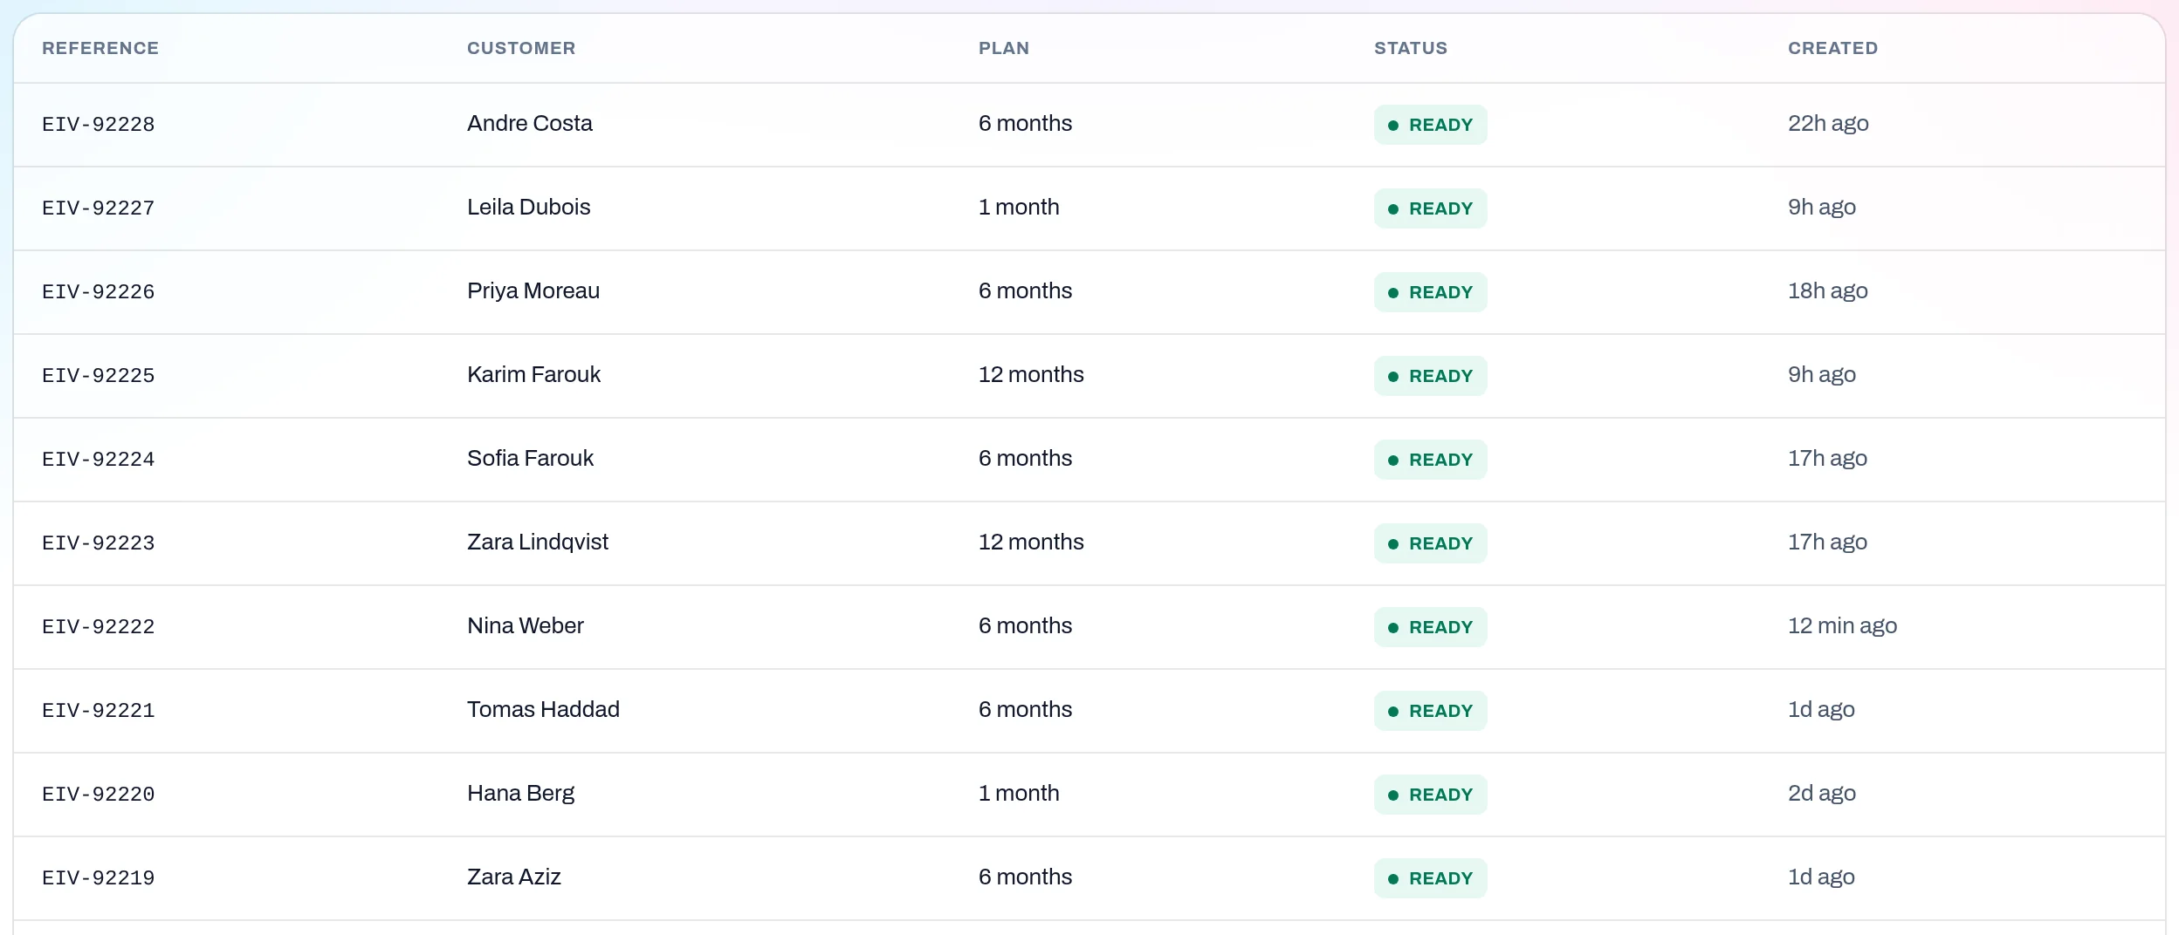Open reference EIV-92228
This screenshot has height=935, width=2179.
[99, 125]
